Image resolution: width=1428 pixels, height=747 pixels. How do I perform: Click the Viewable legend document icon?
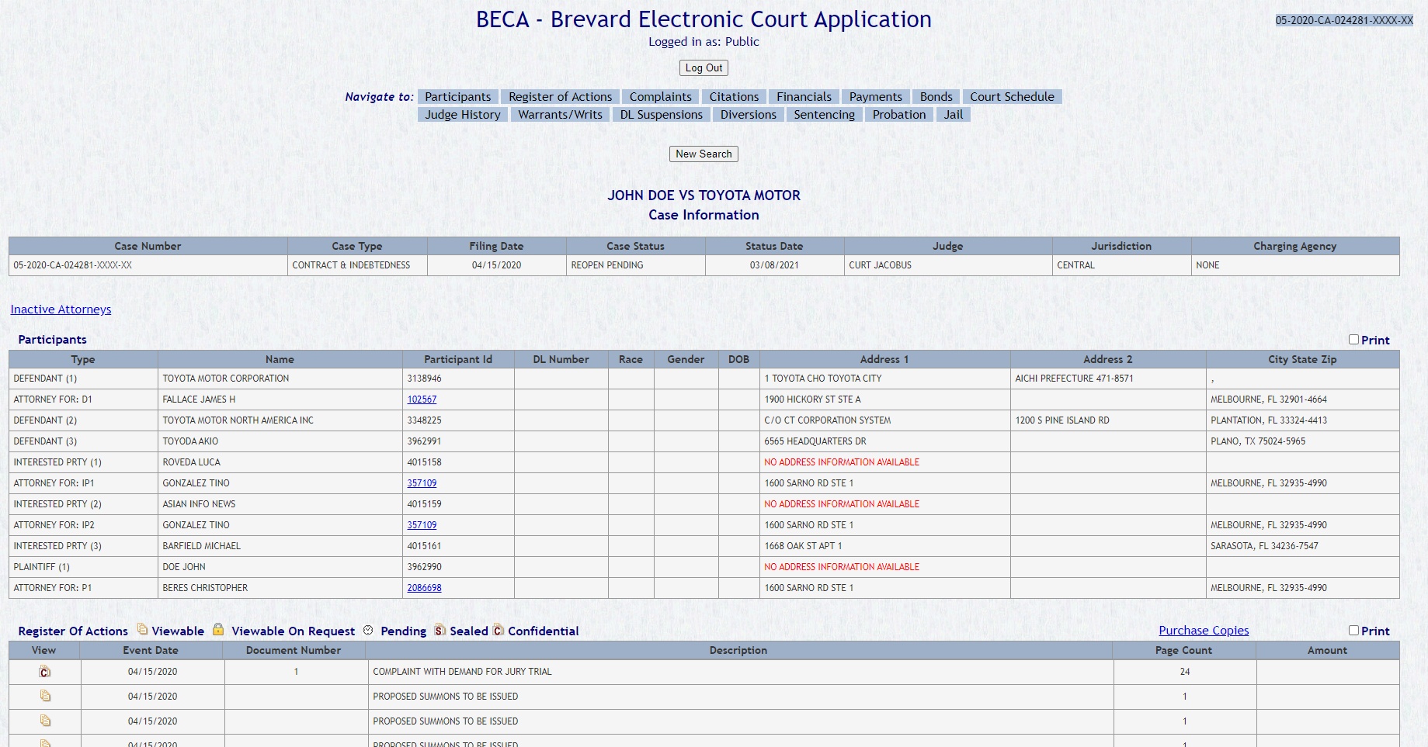(x=142, y=629)
